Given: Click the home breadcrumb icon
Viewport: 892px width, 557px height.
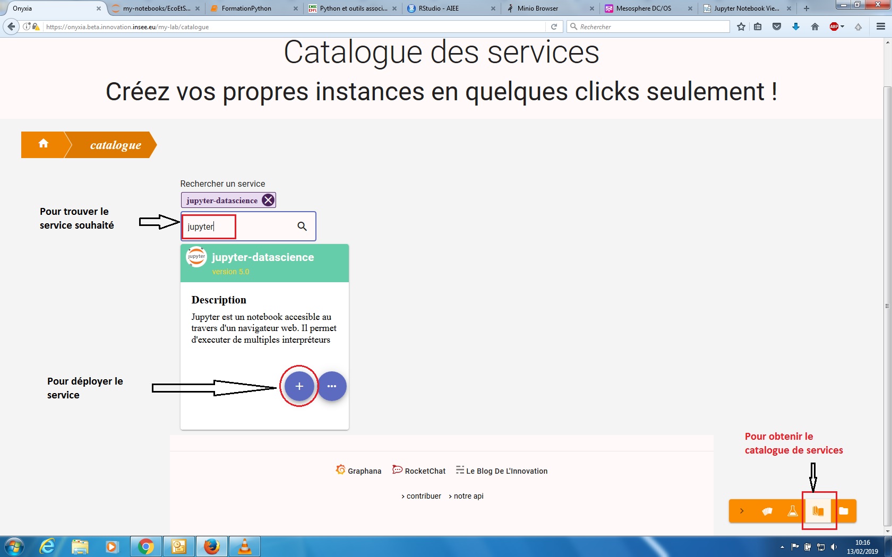Looking at the screenshot, I should click(44, 144).
